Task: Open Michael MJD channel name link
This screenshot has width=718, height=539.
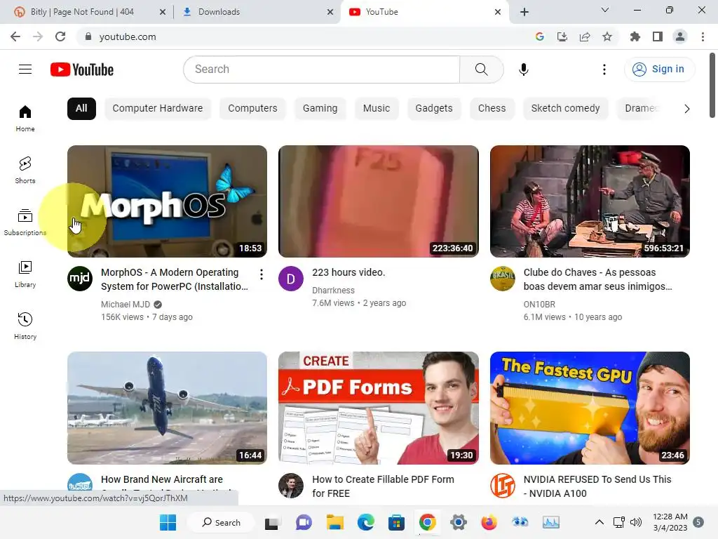Action: 126,305
